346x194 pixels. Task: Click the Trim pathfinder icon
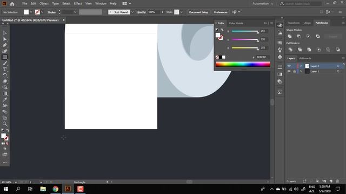coord(300,50)
